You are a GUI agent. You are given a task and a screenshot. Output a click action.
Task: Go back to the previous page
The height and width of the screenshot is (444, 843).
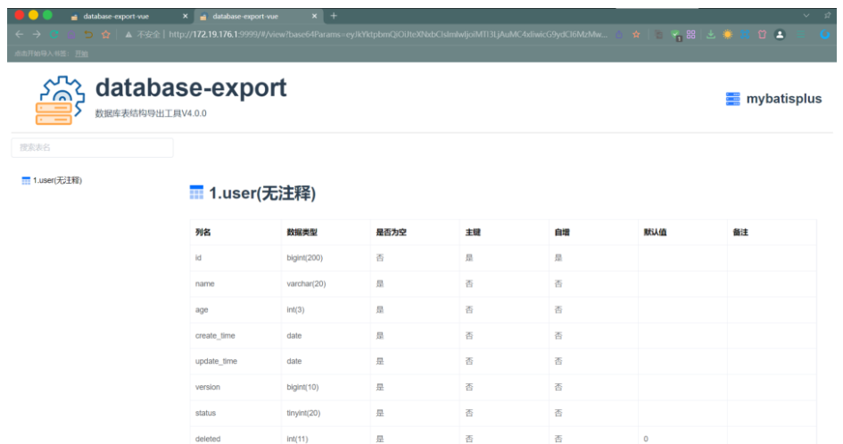pos(20,35)
